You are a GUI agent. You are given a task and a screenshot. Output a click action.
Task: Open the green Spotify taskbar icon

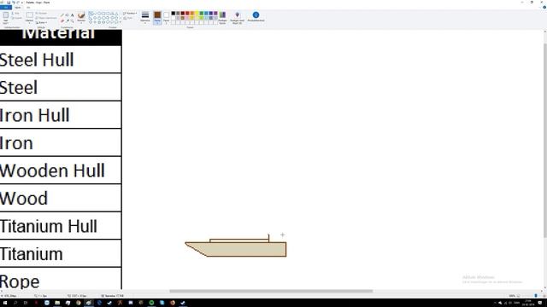(151, 303)
